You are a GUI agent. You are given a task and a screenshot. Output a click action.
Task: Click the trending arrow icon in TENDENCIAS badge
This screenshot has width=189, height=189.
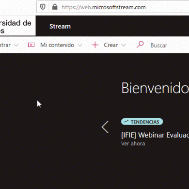point(126,122)
